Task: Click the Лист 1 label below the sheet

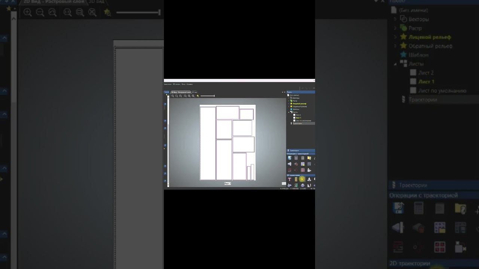Action: point(228,183)
